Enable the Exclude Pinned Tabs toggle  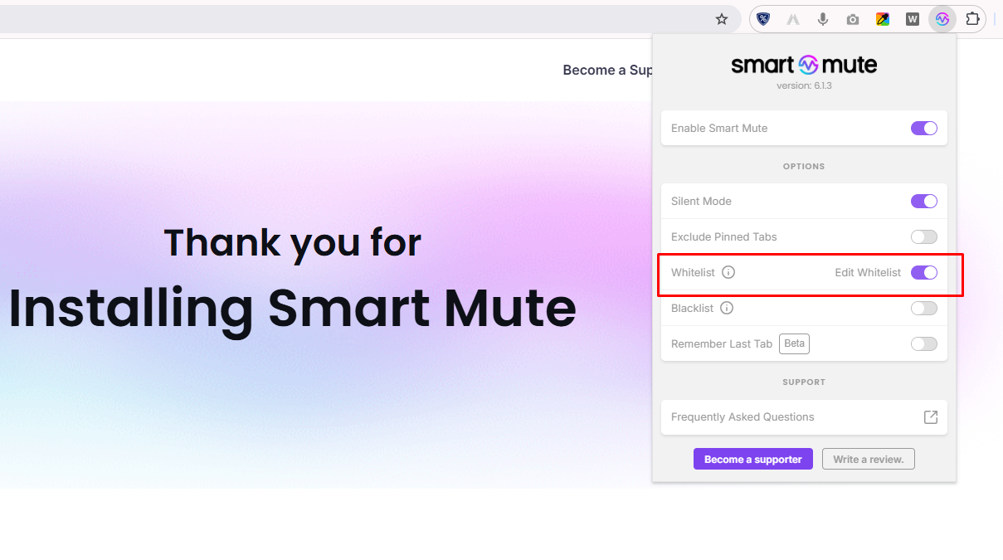point(924,237)
